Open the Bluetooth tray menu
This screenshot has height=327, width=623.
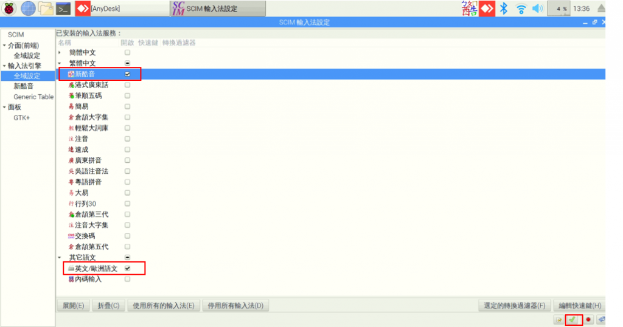click(504, 9)
